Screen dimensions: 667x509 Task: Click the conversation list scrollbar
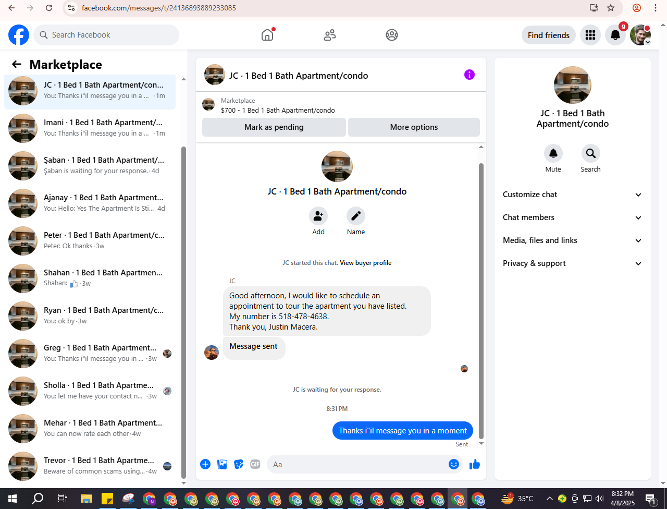click(x=183, y=312)
